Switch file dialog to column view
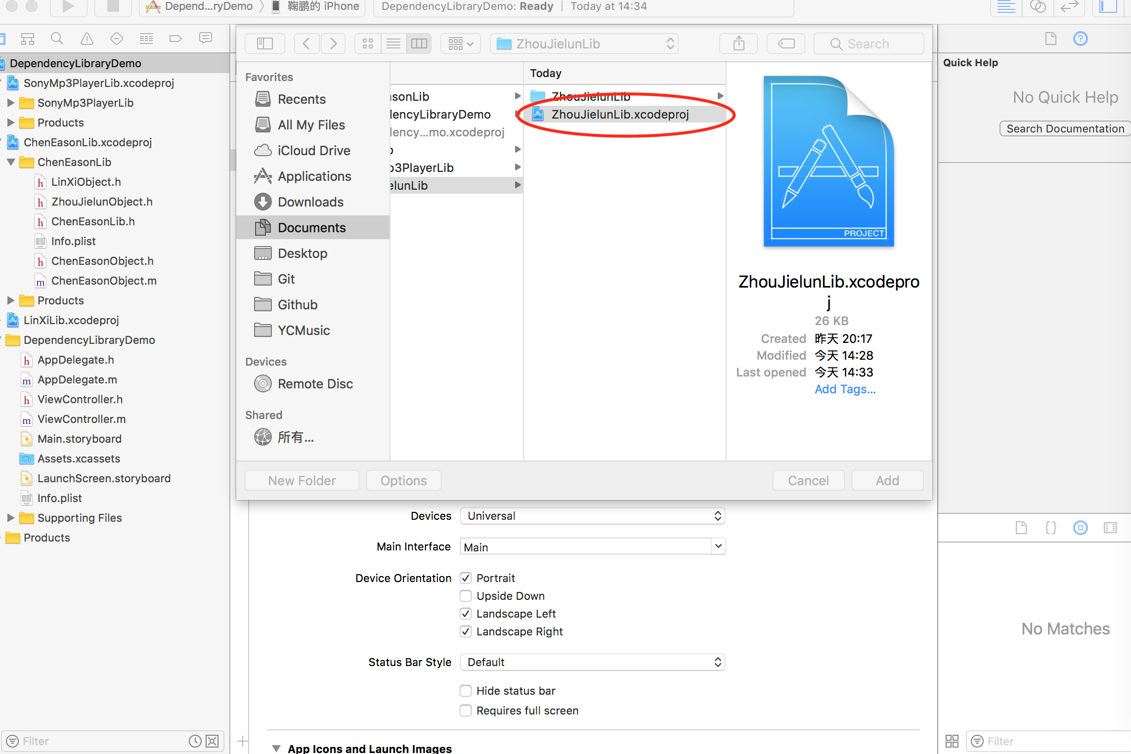Viewport: 1131px width, 754px height. (x=419, y=43)
